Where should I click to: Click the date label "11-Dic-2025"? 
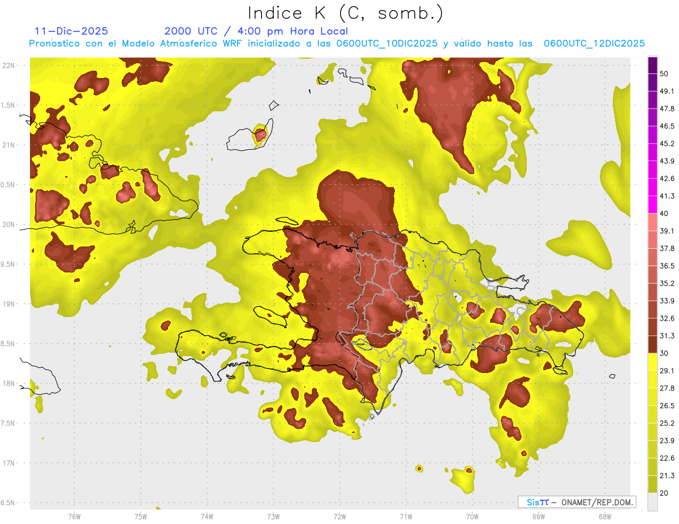click(71, 32)
